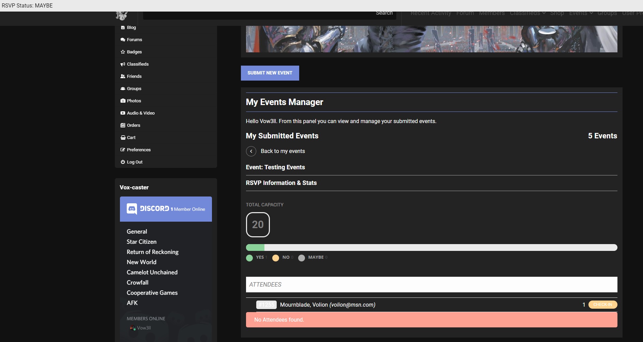The image size is (643, 342).
Task: Click the Log Out power icon
Action: (123, 162)
